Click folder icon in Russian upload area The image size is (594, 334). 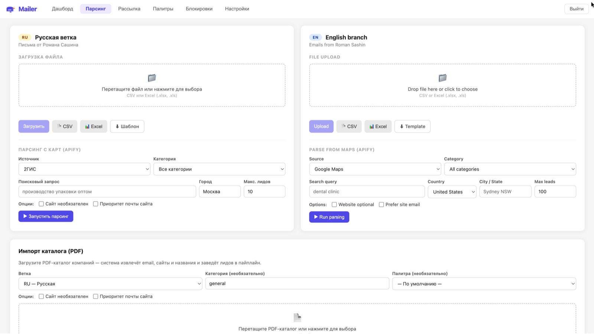tap(152, 78)
